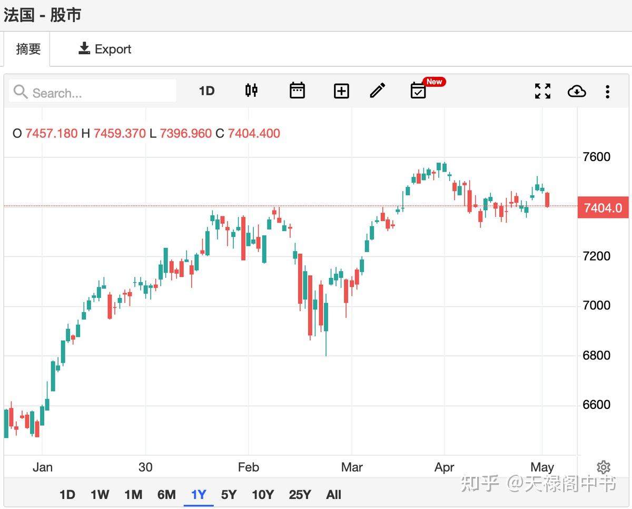Image resolution: width=632 pixels, height=509 pixels.
Task: Open the calendar events icon marked New
Action: coord(419,91)
